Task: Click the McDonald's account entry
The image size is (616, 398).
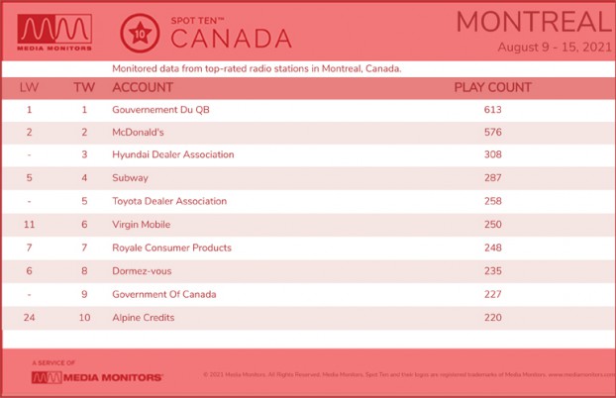Action: 138,133
